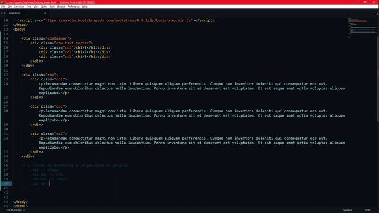Close the index.html tab
This screenshot has width=379, height=213.
point(45,13)
